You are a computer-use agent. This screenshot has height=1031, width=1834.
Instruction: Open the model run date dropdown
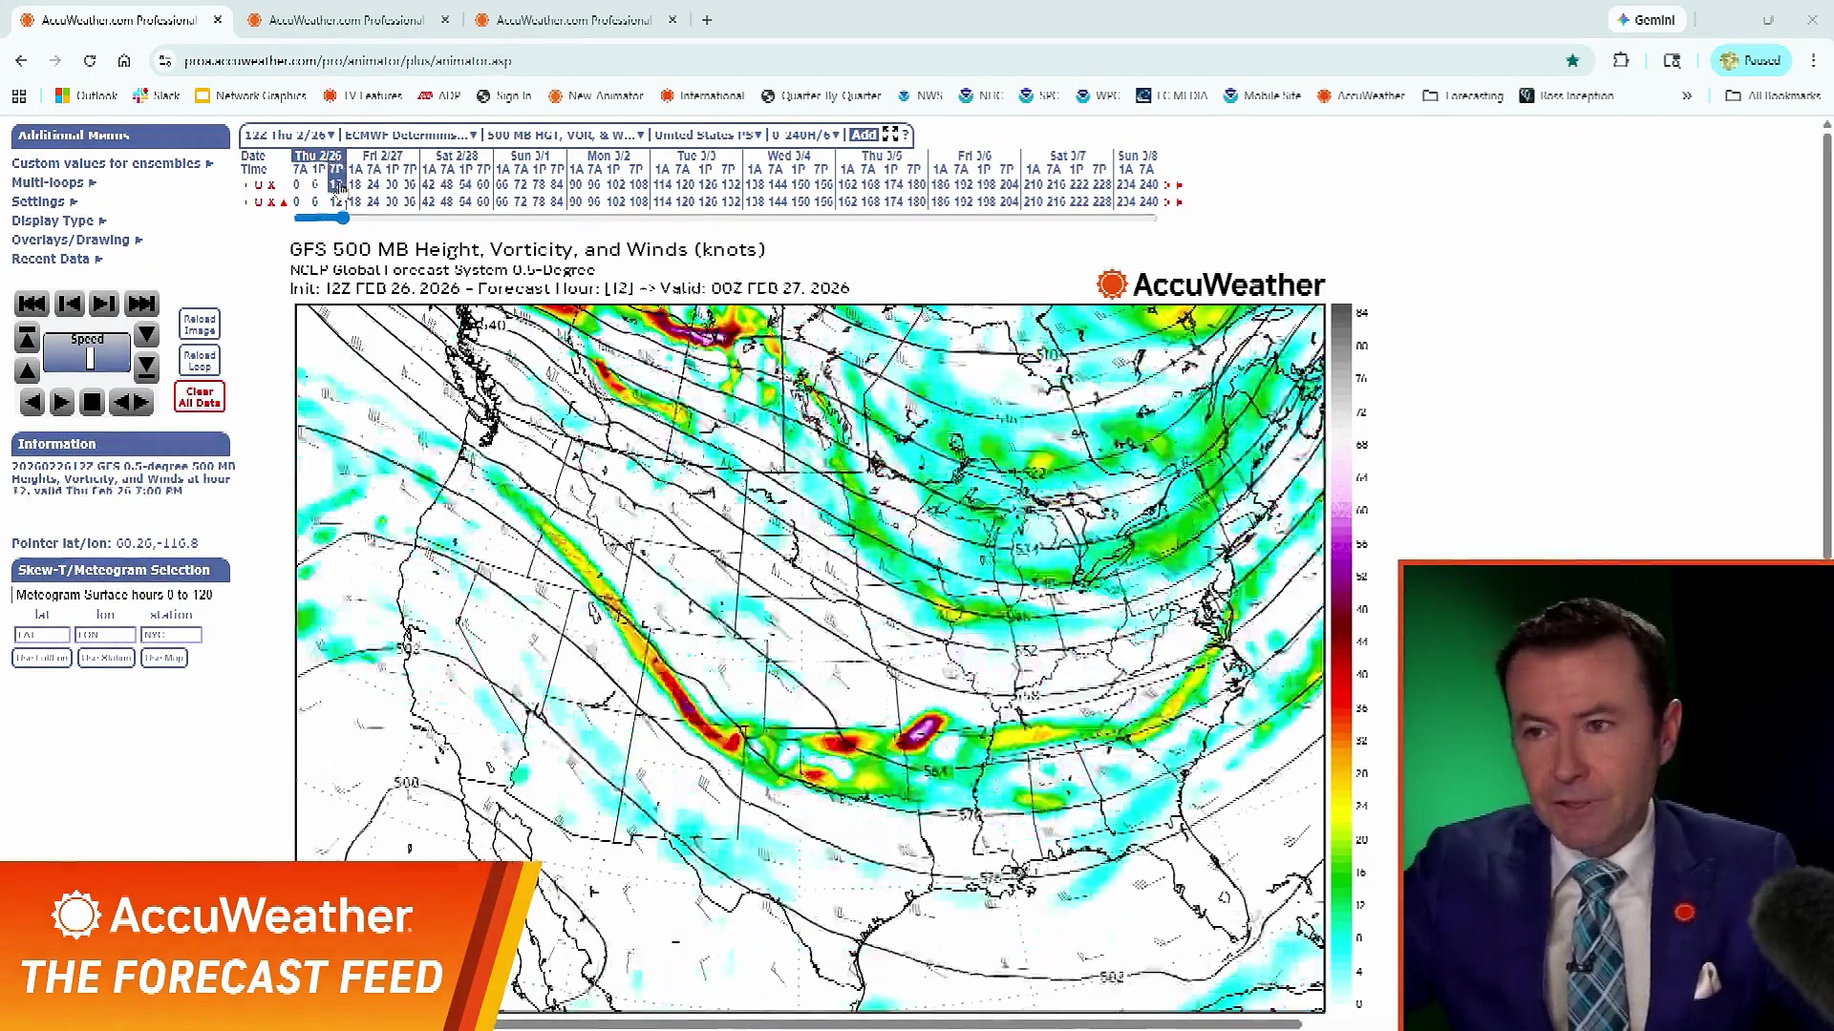[289, 135]
